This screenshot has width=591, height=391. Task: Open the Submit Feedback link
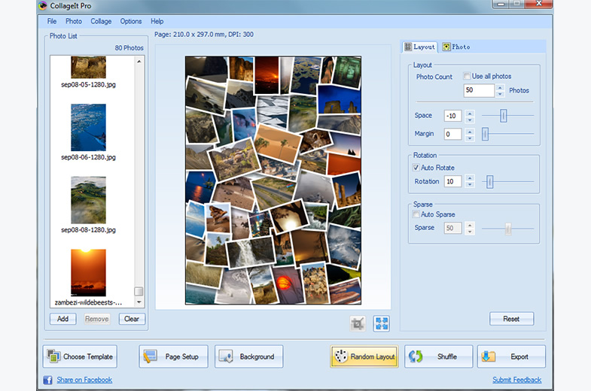[x=516, y=380]
